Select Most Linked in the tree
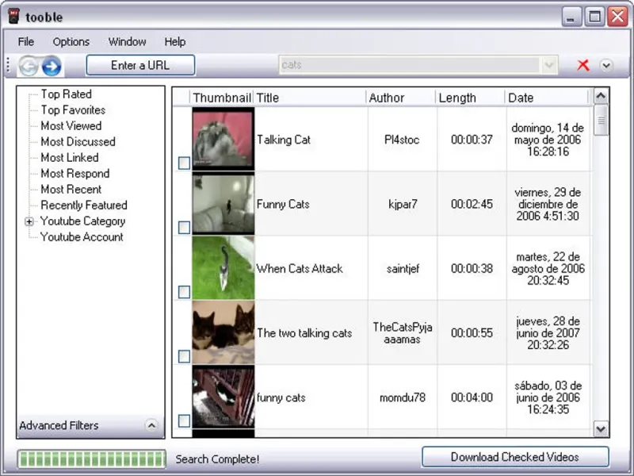Image resolution: width=634 pixels, height=476 pixels. (70, 157)
